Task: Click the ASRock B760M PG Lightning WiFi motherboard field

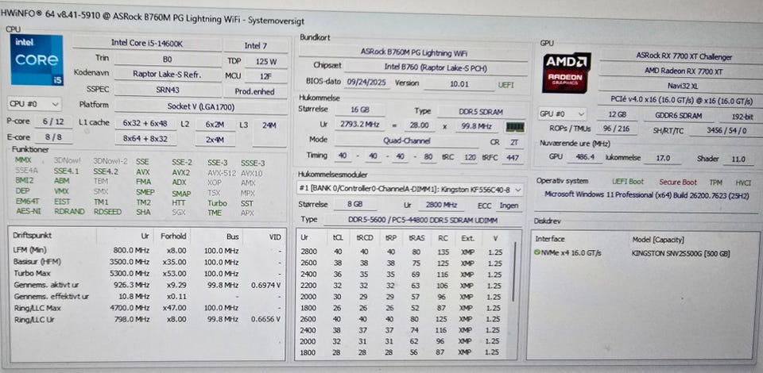Action: [413, 52]
